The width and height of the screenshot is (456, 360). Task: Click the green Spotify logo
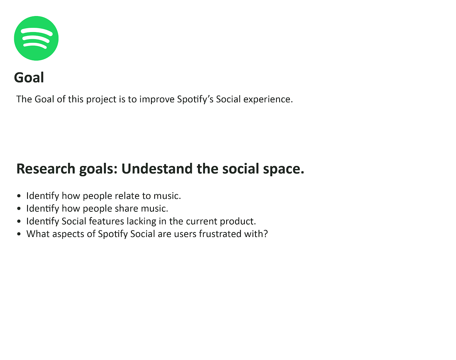36,38
